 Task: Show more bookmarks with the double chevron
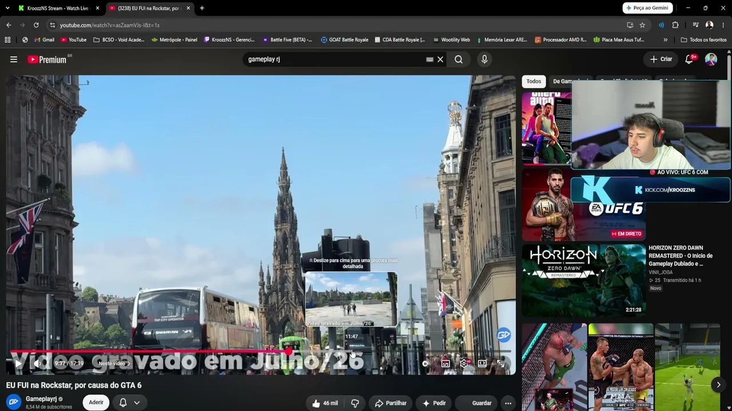pos(665,40)
